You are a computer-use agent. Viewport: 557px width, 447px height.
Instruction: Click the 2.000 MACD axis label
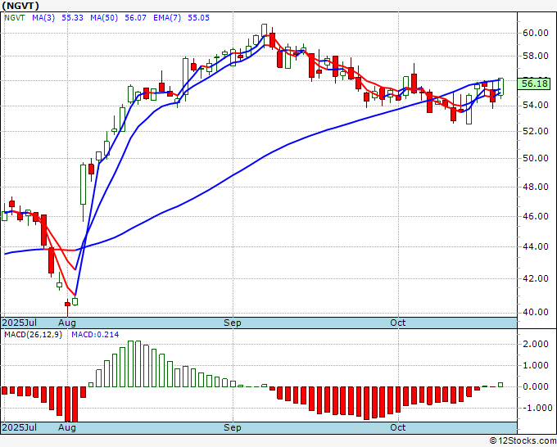[x=536, y=344]
